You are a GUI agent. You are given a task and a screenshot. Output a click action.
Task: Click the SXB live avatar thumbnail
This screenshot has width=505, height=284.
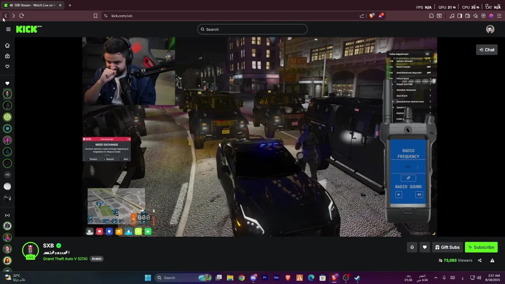30,251
